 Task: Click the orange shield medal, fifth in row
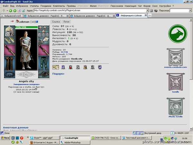pos(85,67)
